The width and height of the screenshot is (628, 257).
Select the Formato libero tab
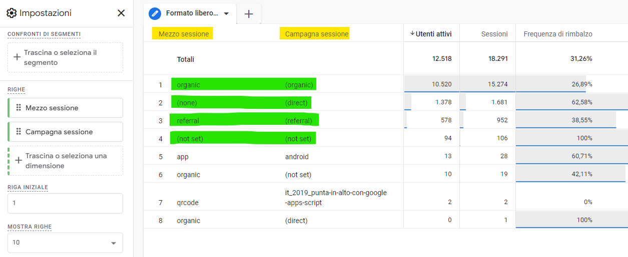click(x=193, y=14)
